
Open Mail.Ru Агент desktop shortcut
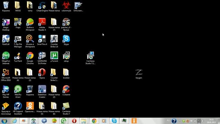[x=18, y=92]
